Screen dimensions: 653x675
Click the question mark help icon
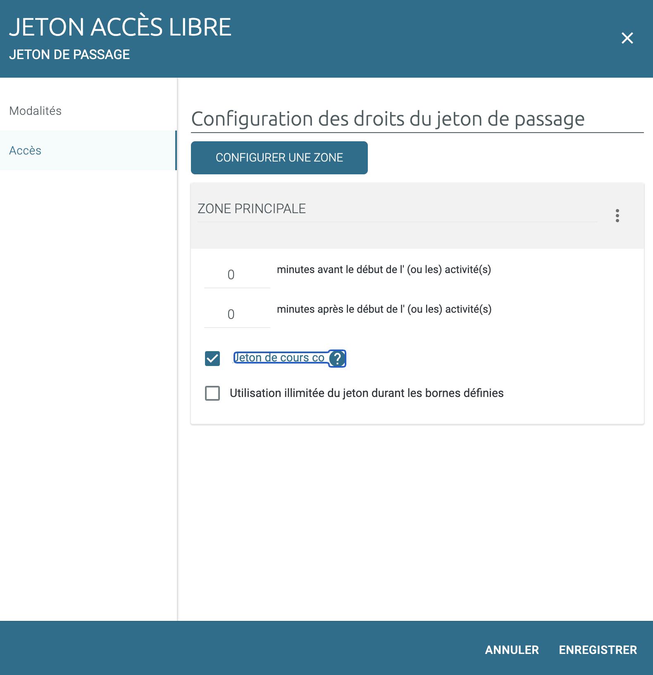click(337, 358)
